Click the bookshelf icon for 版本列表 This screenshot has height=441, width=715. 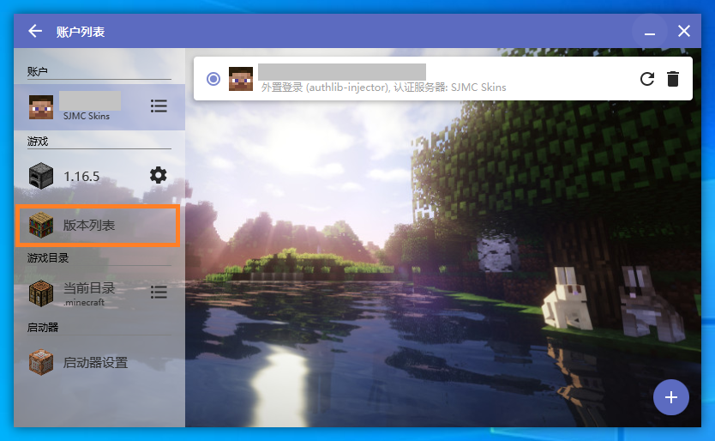tap(41, 226)
